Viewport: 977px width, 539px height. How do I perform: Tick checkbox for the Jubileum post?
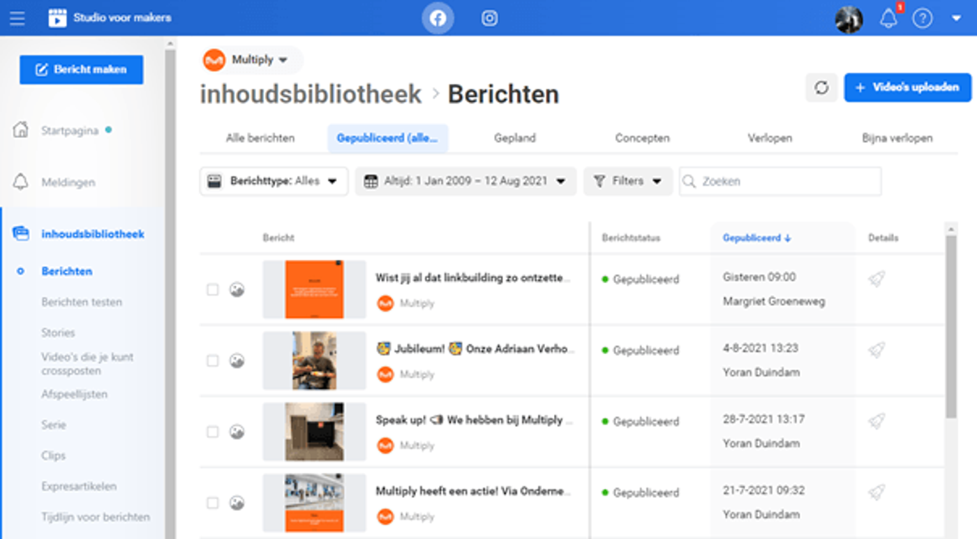[x=213, y=360]
